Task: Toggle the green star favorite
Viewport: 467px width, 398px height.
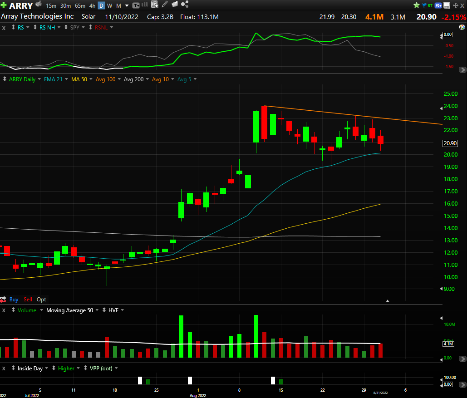Action: point(416,5)
